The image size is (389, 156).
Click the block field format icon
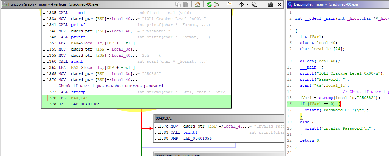pyautogui.click(x=230, y=4)
